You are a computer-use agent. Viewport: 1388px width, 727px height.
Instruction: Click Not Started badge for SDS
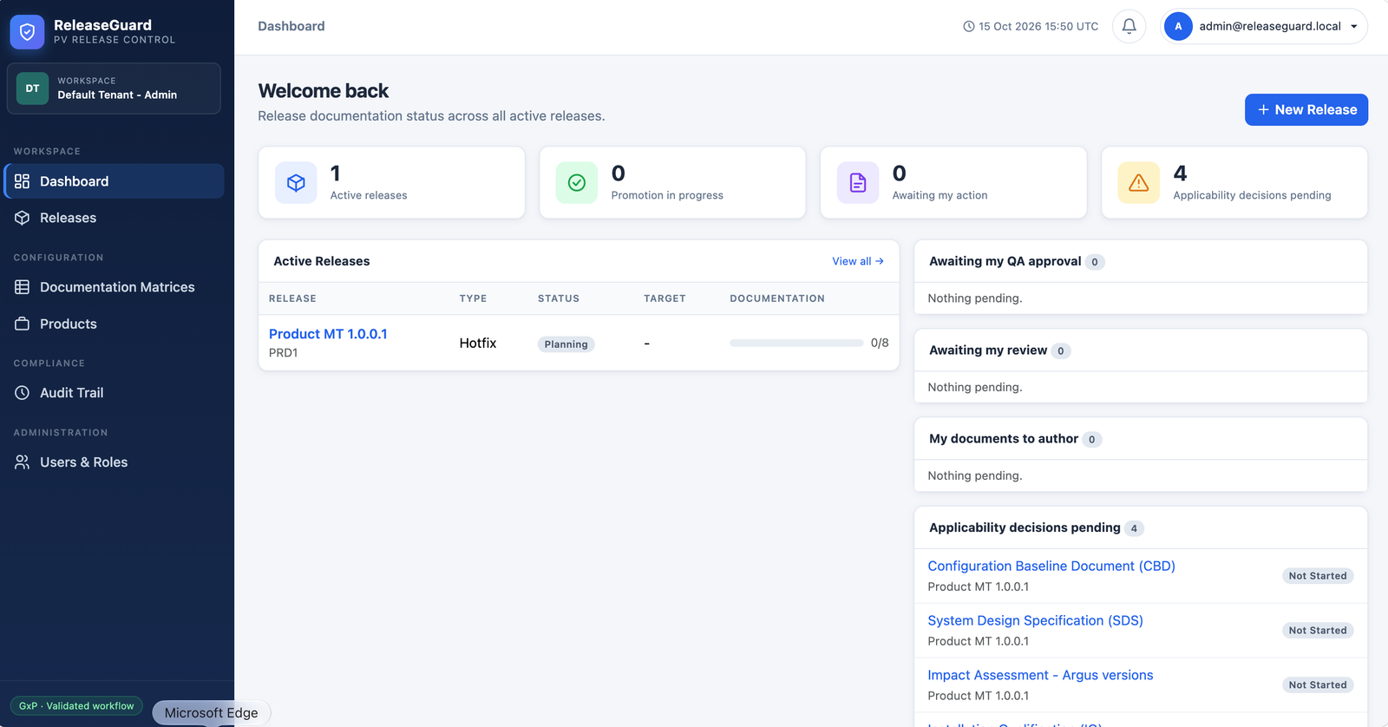[1318, 631]
